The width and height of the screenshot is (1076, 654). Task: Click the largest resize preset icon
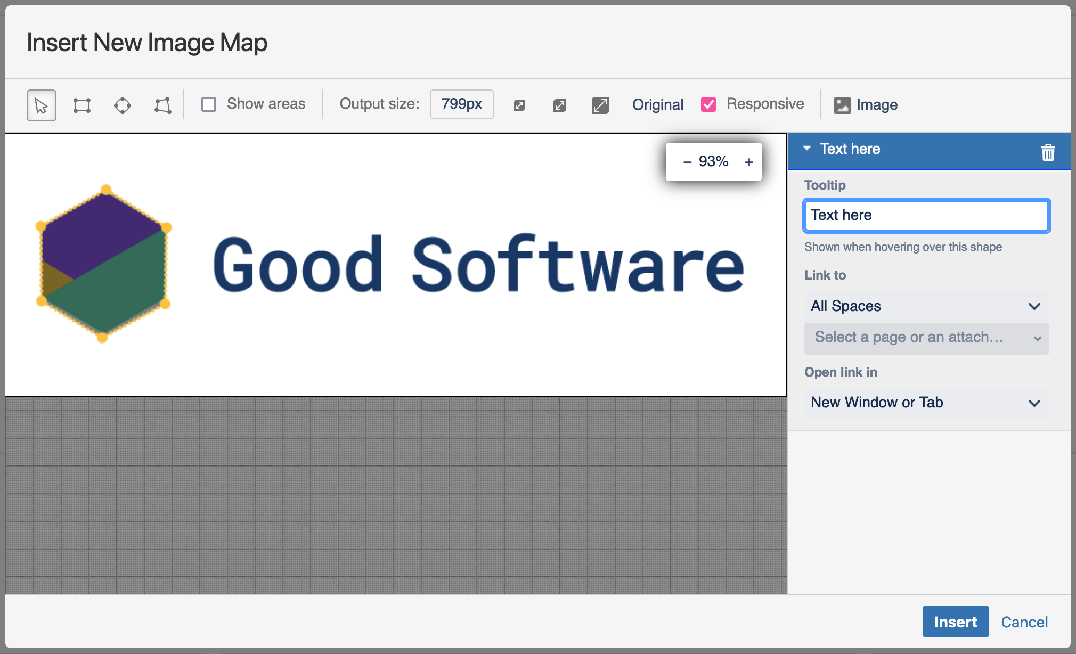click(x=600, y=105)
